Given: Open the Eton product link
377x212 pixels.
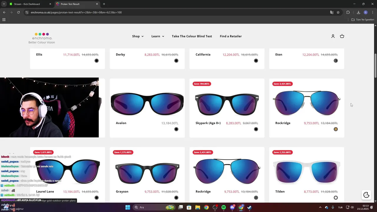Looking at the screenshot, I should pyautogui.click(x=279, y=54).
